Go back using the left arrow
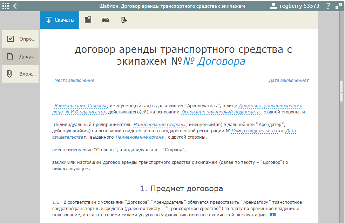 click(x=16, y=6)
